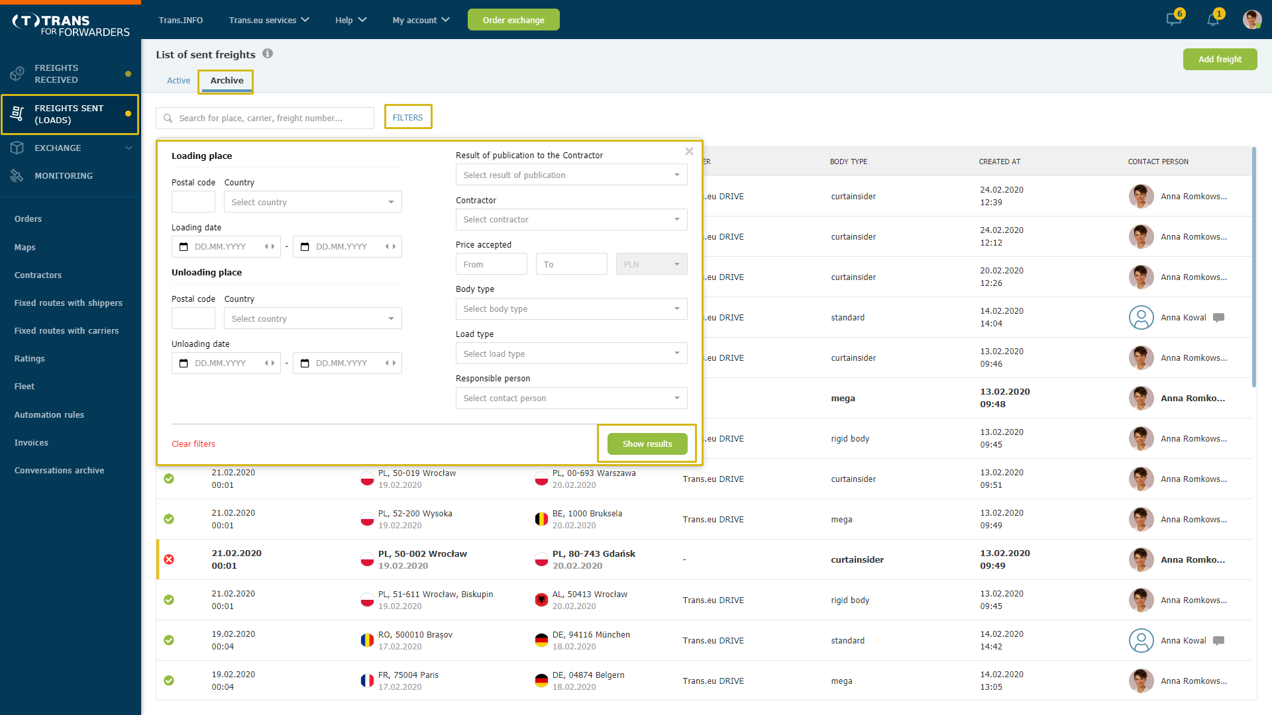Click the Freights Received sidebar icon
This screenshot has width=1272, height=715.
point(17,73)
